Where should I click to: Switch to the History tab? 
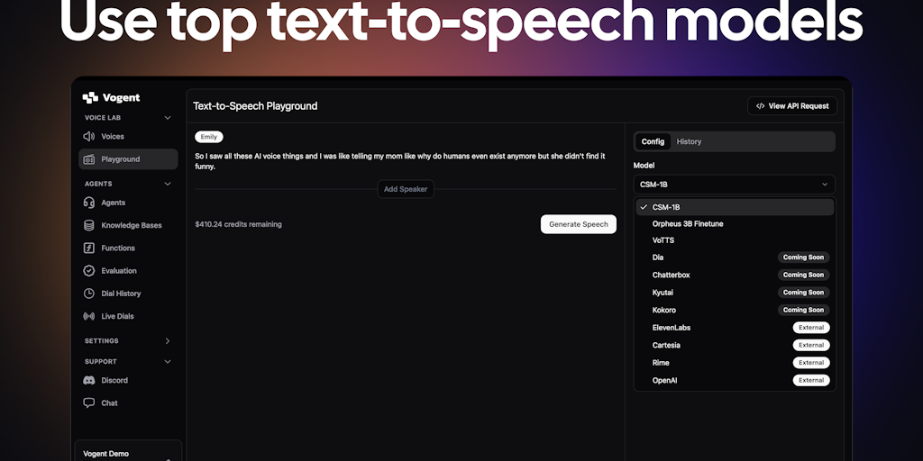click(689, 141)
